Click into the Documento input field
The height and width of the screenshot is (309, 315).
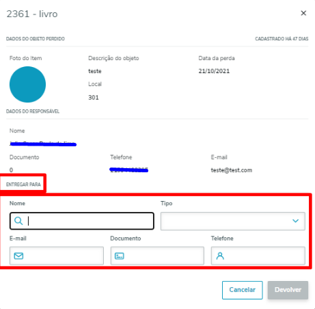tap(157, 256)
